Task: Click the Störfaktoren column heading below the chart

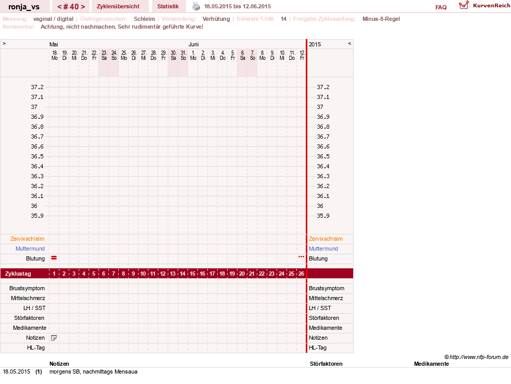Action: coord(326,364)
